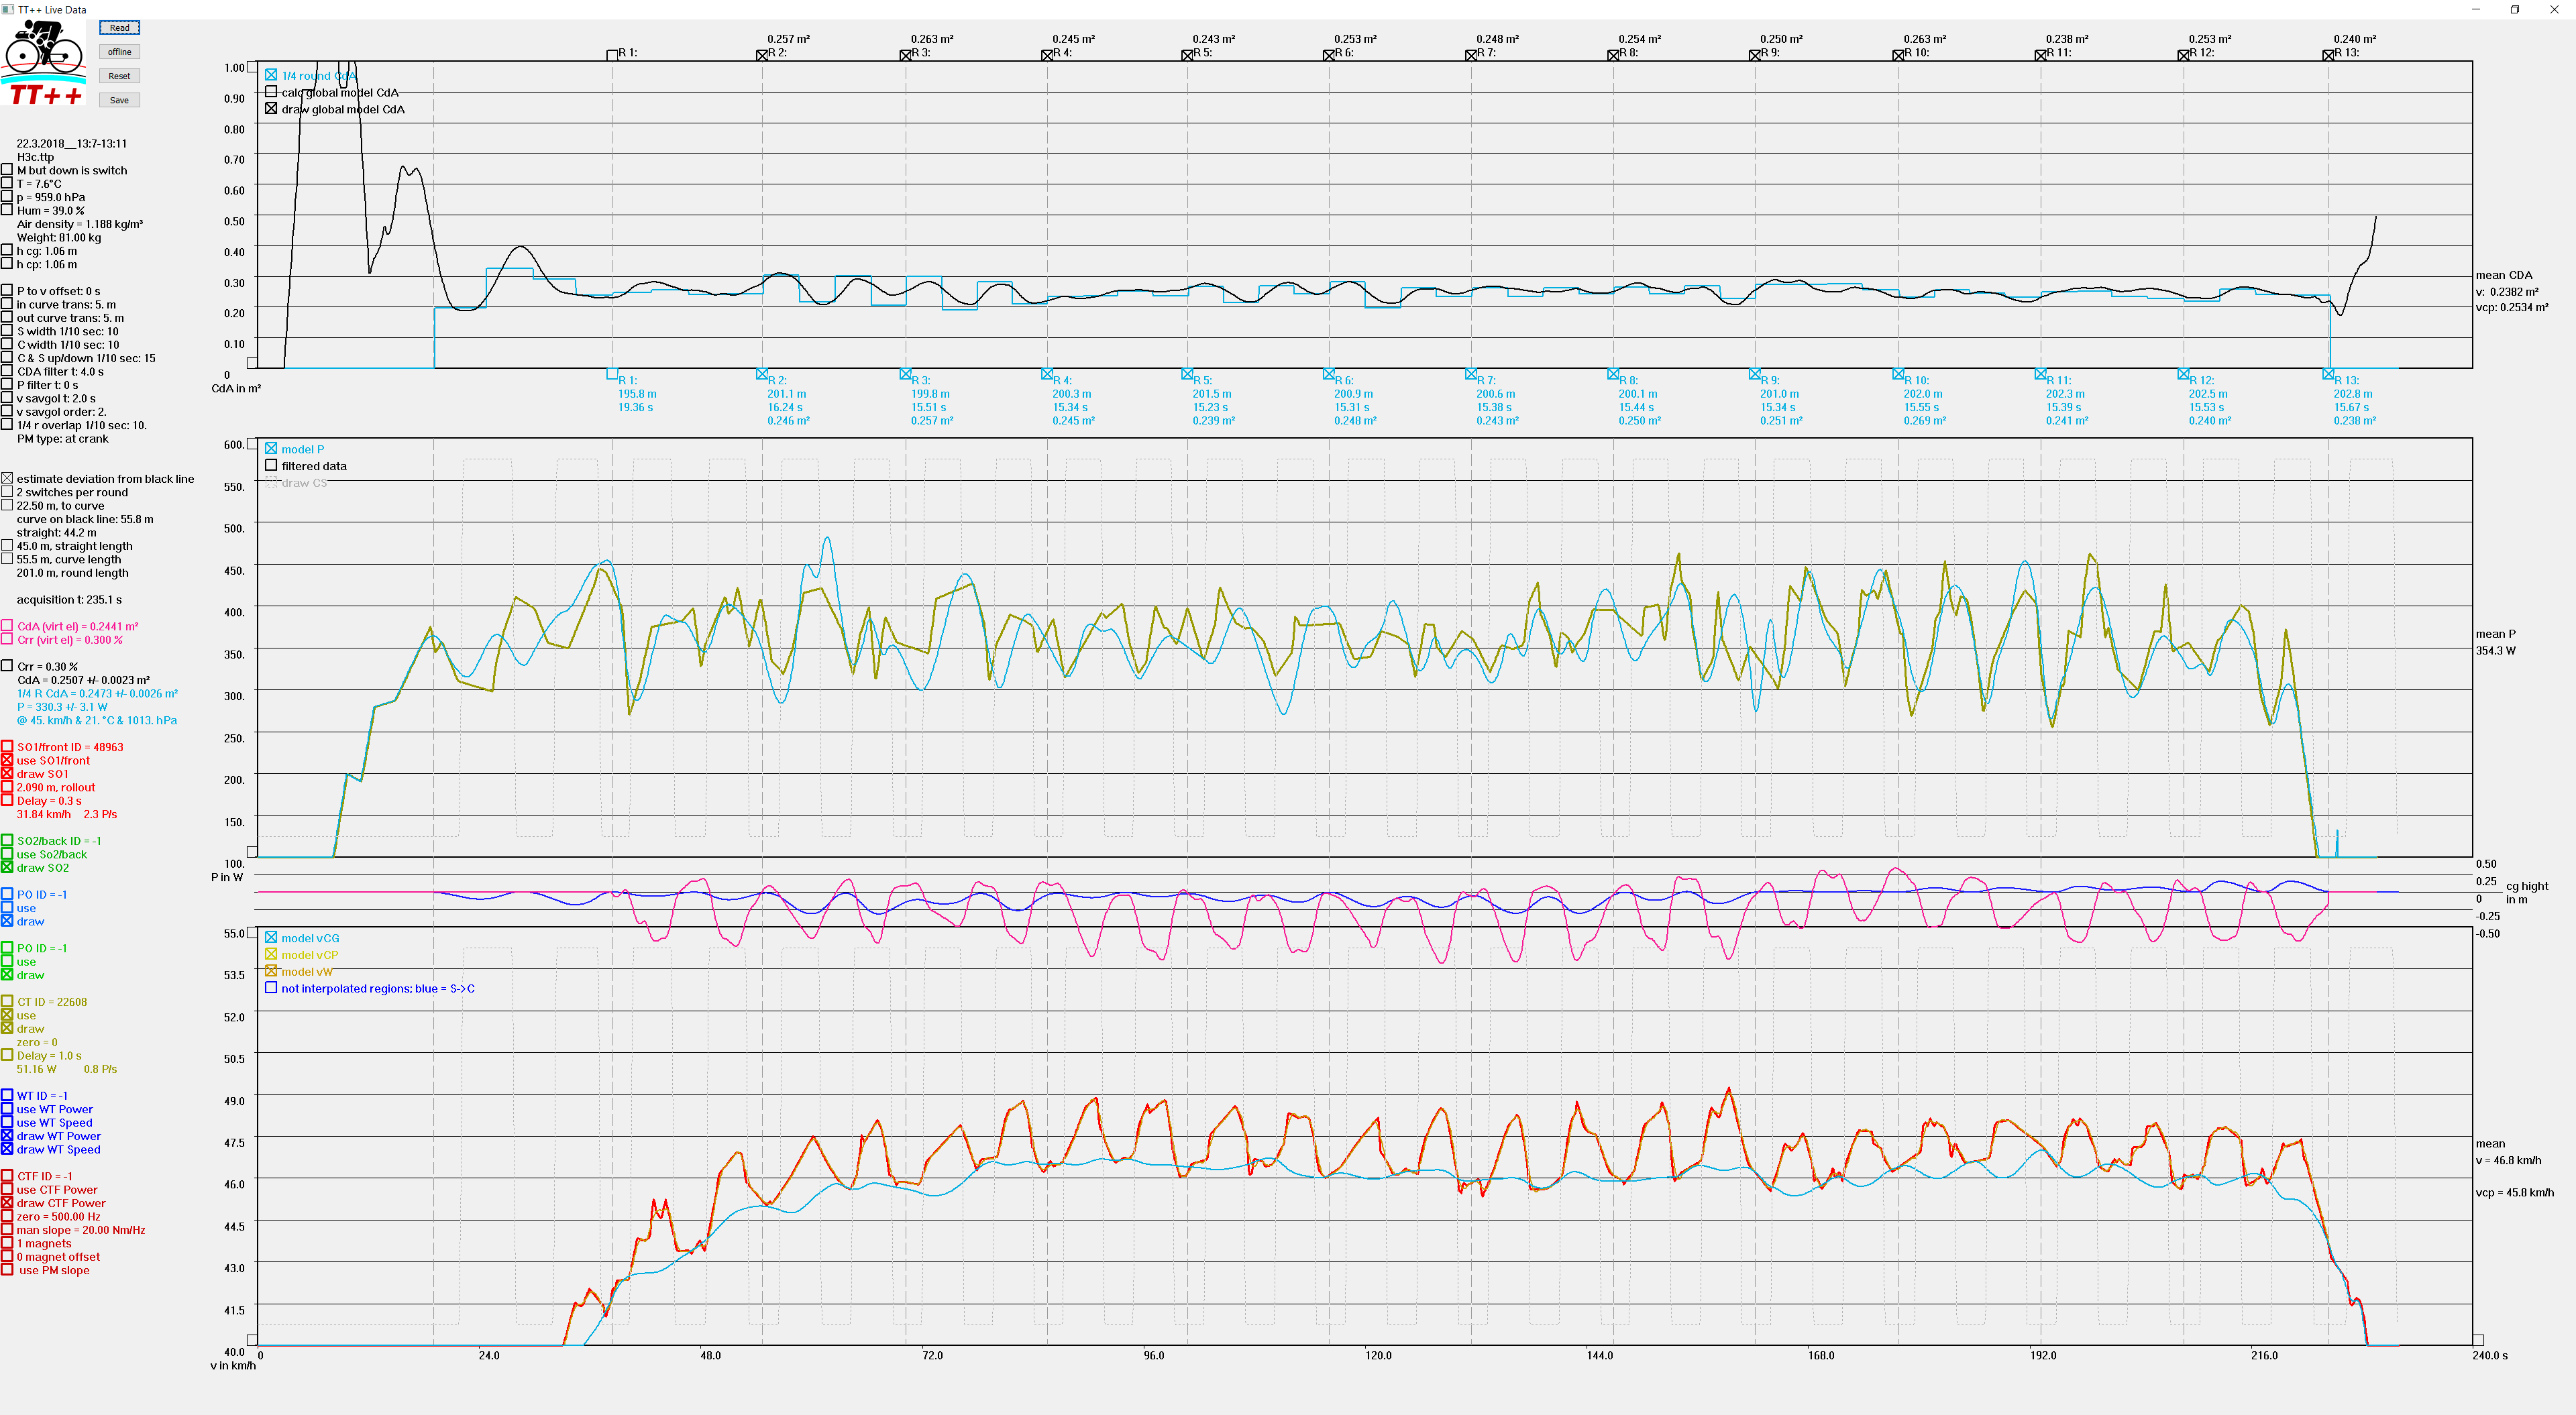Image resolution: width=2576 pixels, height=1415 pixels.
Task: Toggle the R 11 marker below CdA chart
Action: click(x=2040, y=374)
